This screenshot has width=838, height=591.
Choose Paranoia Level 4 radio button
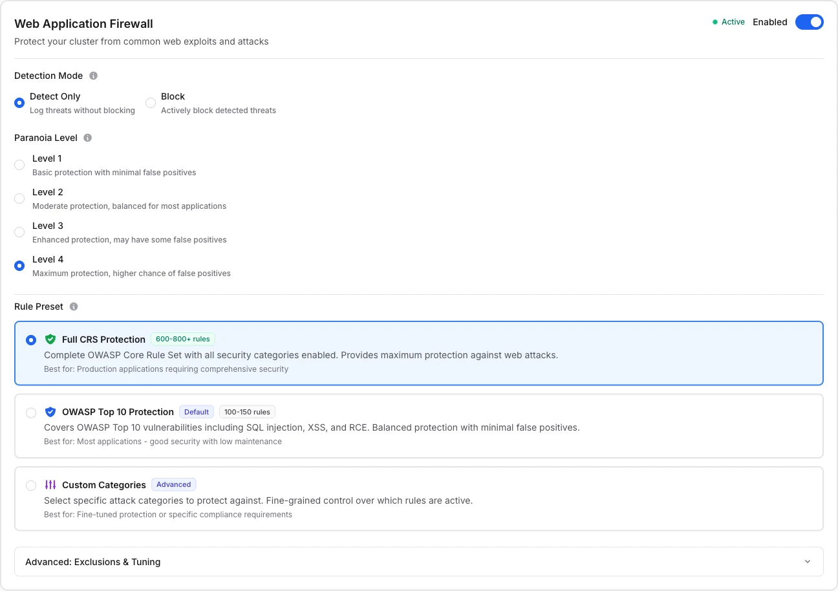pos(19,266)
